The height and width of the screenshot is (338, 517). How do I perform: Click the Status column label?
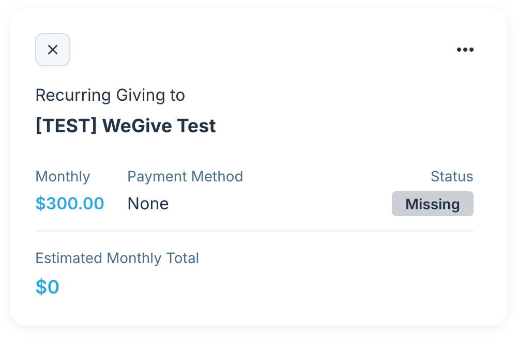(x=452, y=176)
